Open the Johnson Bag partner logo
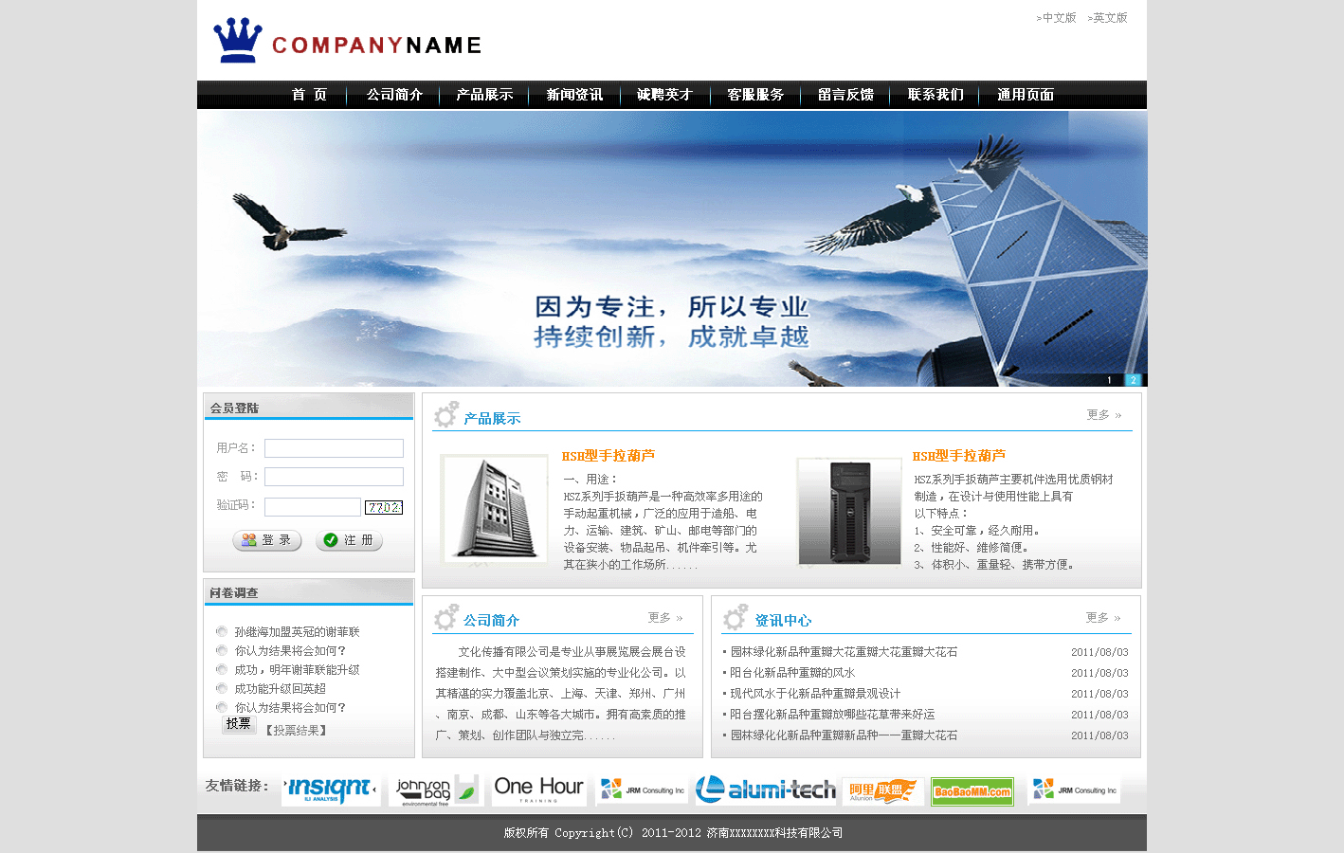Image resolution: width=1344 pixels, height=853 pixels. [x=436, y=789]
